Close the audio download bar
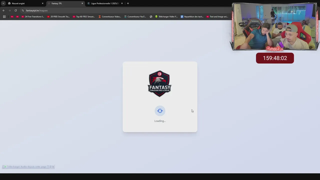This screenshot has width=320, height=180. [53, 167]
